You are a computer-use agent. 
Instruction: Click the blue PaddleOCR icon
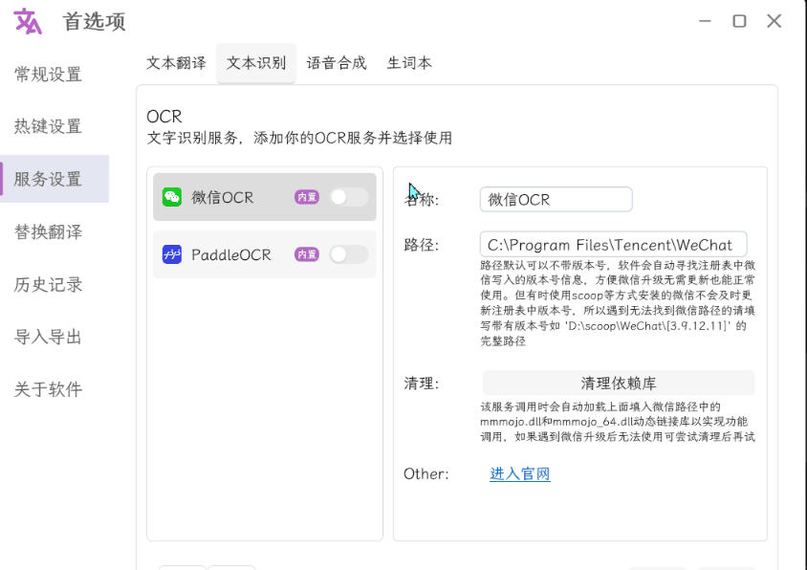pyautogui.click(x=172, y=254)
